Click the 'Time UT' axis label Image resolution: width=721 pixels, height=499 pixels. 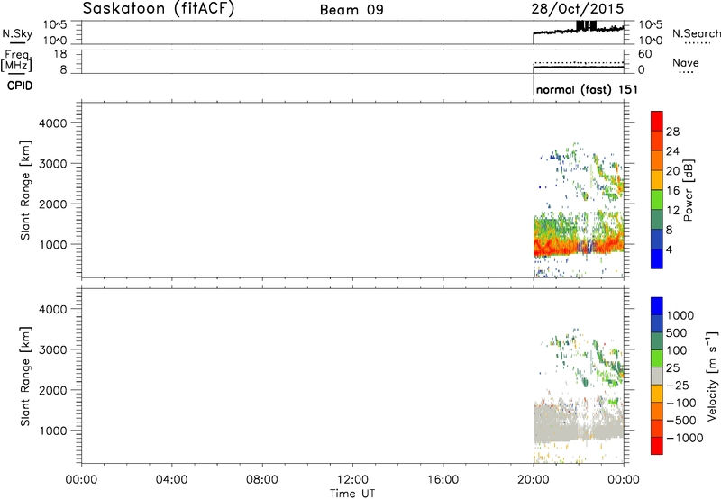coord(352,494)
